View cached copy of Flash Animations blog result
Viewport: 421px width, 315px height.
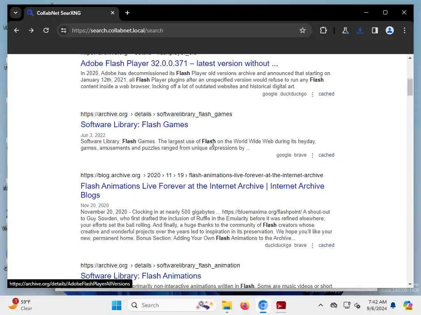click(326, 245)
